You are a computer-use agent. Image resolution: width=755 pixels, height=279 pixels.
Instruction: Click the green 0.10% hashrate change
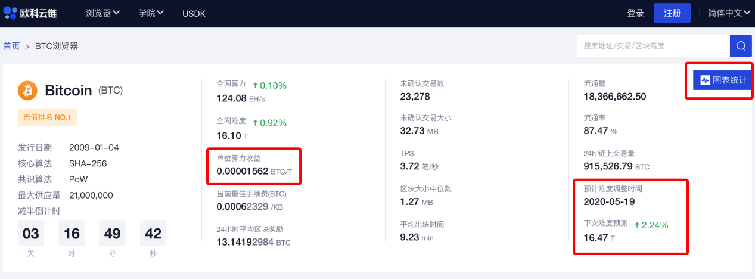(x=269, y=85)
